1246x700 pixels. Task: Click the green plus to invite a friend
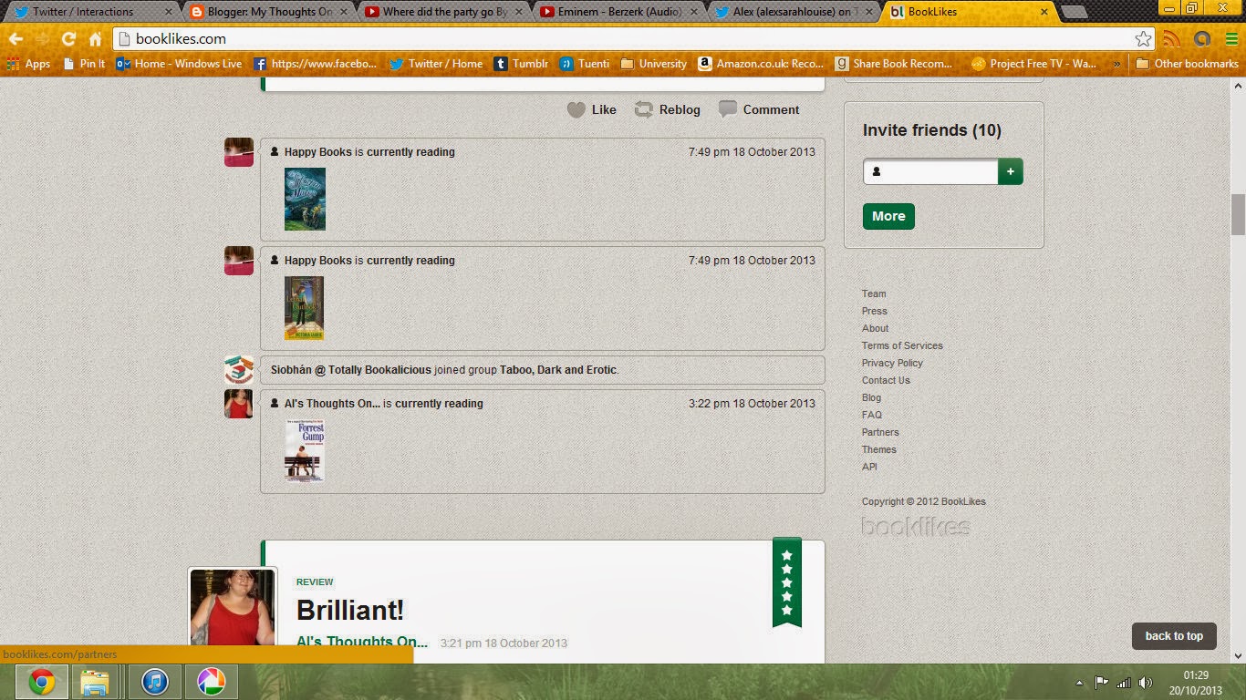1011,170
